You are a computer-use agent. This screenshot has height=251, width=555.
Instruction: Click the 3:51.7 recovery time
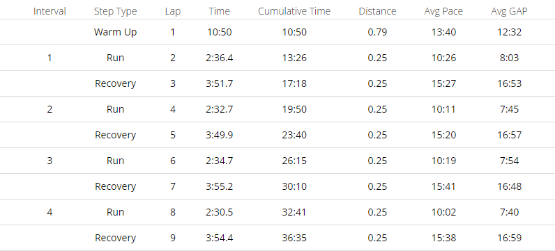pos(220,83)
